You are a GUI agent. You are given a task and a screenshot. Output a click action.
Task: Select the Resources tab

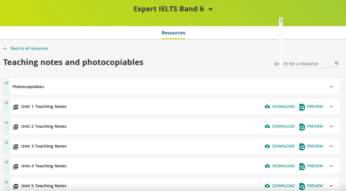click(173, 33)
